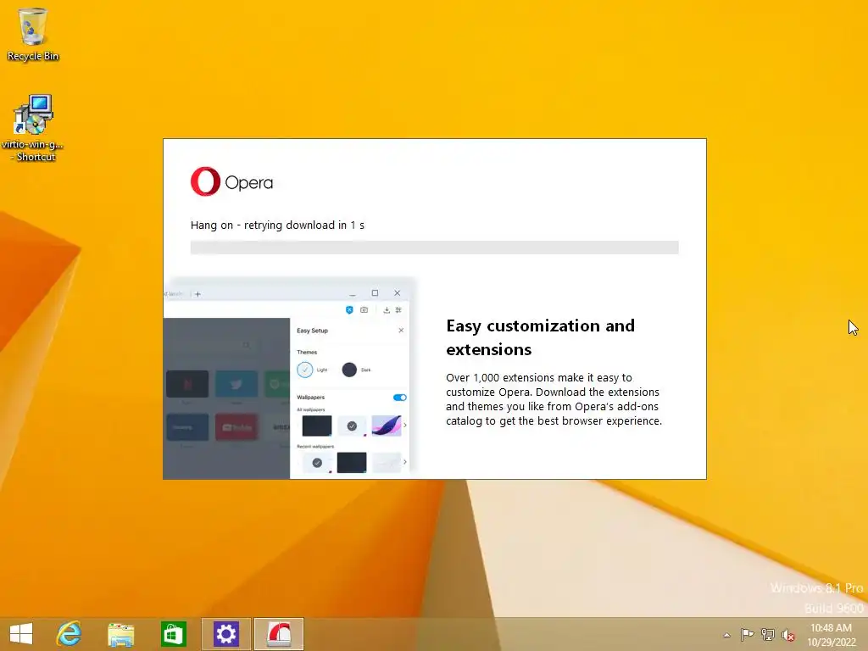Click 'Hang on - retrying download' status text
The width and height of the screenshot is (868, 651).
coord(277,225)
